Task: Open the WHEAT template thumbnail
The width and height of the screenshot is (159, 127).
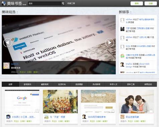Action: coord(98,101)
